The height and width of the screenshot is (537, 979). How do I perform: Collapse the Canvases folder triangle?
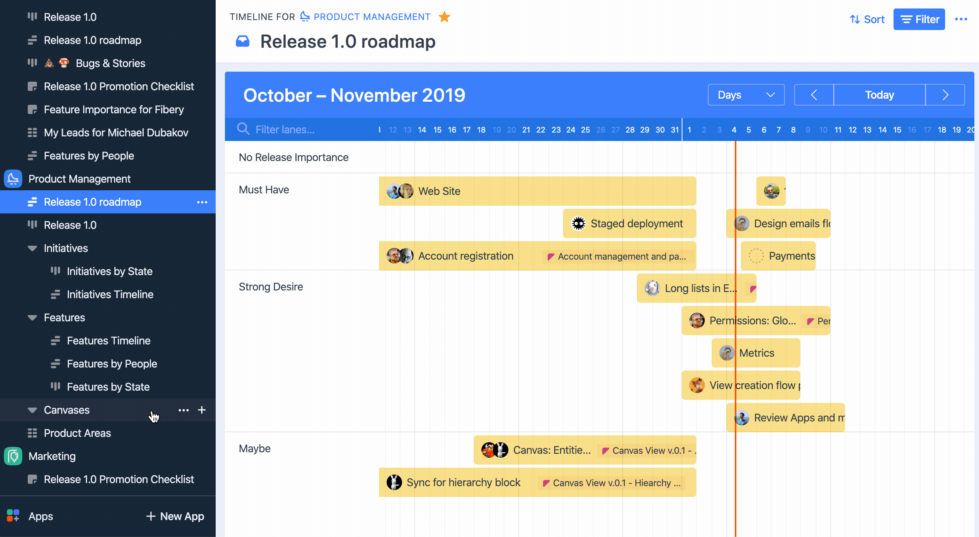32,410
